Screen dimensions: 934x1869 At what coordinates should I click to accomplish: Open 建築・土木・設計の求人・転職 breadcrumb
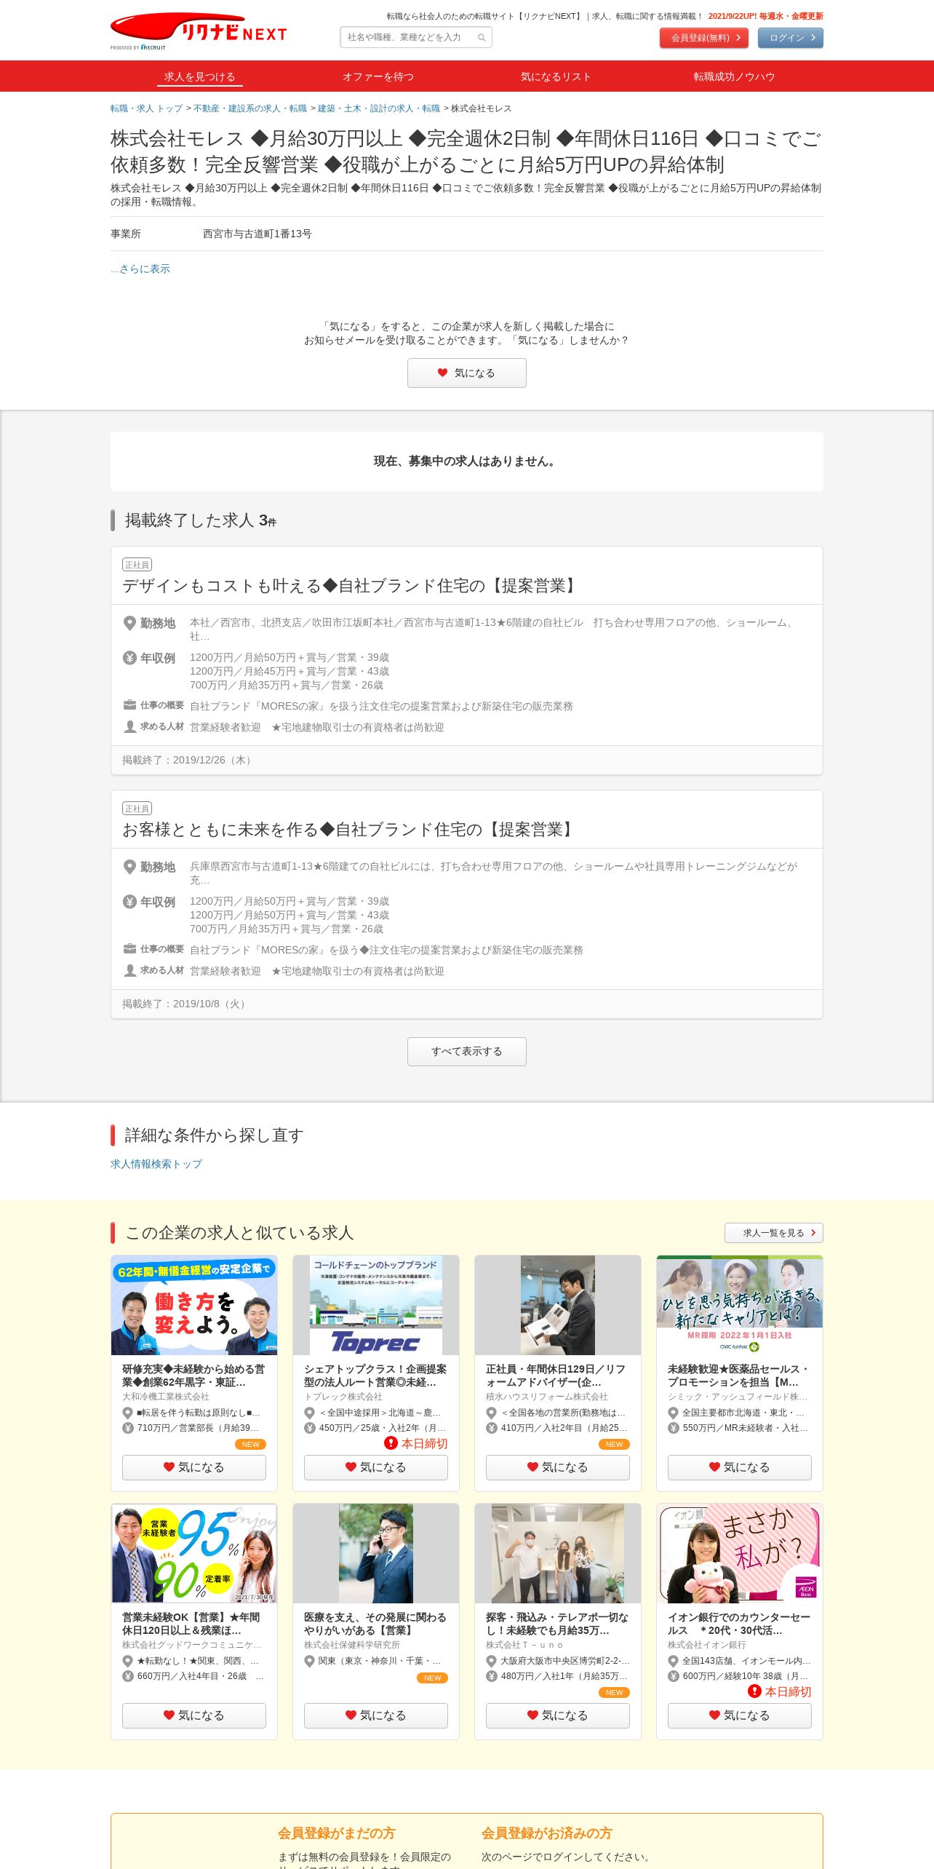[x=379, y=108]
